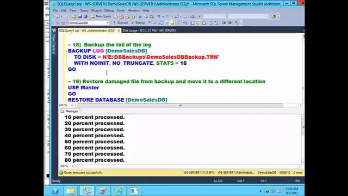348x196 pixels.
Task: Open a Database Engine Query
Action: (116, 16)
